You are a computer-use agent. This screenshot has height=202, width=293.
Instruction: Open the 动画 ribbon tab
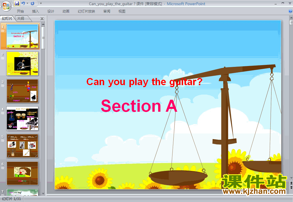point(66,11)
